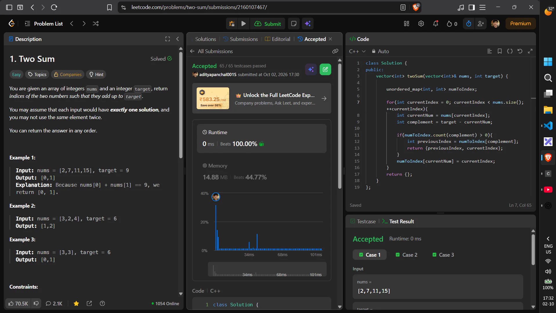556x313 pixels.
Task: Open the debugger icon beside Run
Action: point(232,24)
